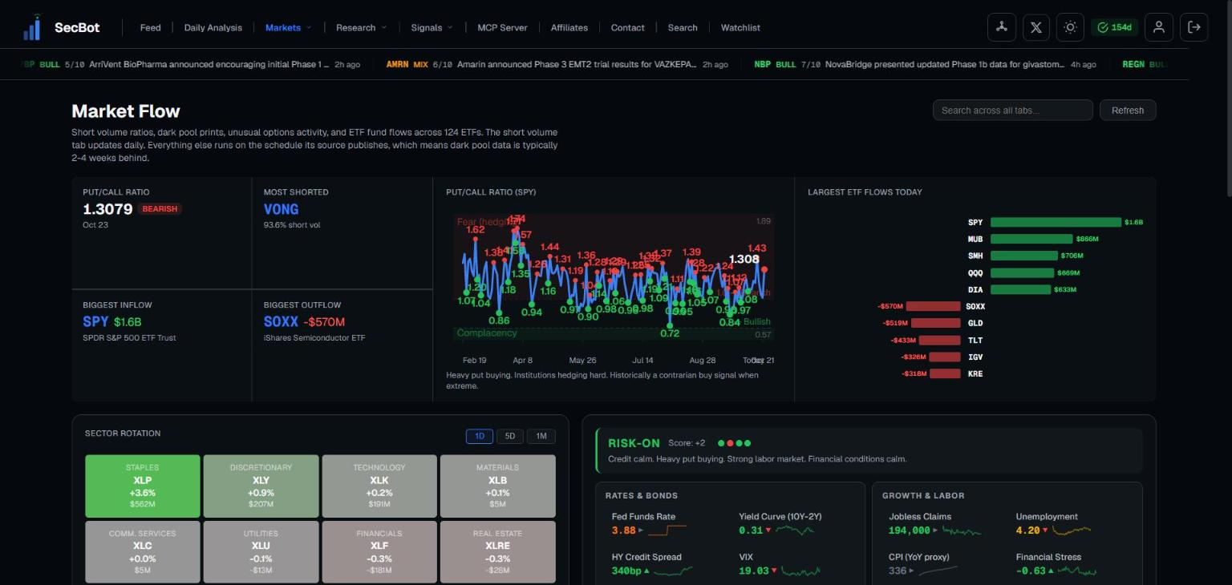The height and width of the screenshot is (585, 1232).
Task: Click the Unemployment sparkline chart
Action: point(1072,531)
